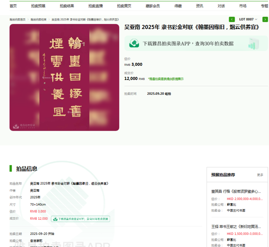Go to next lot with green right arrow
The width and height of the screenshot is (269, 247).
point(265,19)
